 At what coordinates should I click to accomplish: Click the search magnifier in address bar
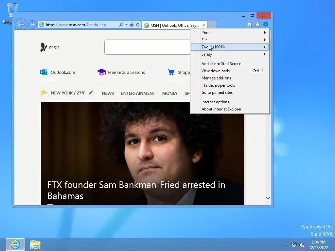(x=121, y=25)
